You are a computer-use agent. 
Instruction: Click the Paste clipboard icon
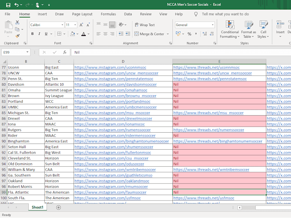(x=8, y=25)
